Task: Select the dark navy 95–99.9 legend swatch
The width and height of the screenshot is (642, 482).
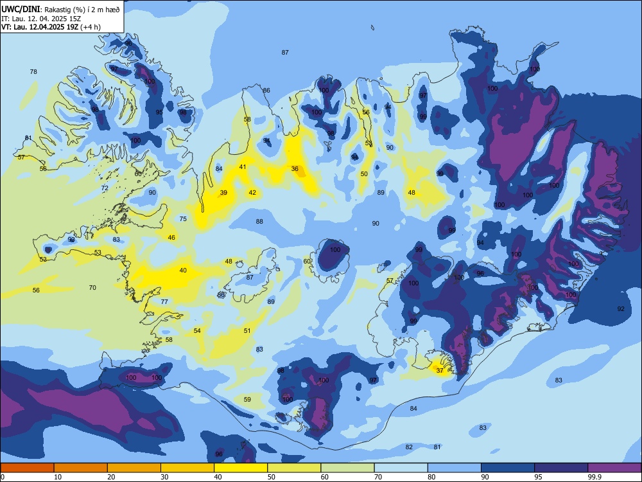Action: [x=561, y=468]
